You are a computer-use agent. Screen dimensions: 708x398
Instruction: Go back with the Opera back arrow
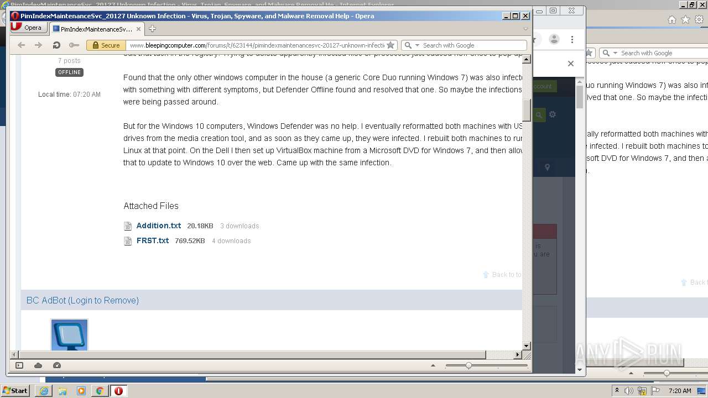coord(21,45)
